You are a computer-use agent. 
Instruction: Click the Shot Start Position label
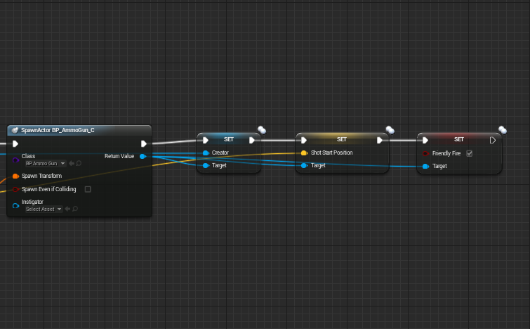click(x=331, y=153)
